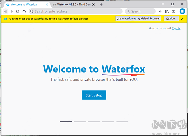Click the magnifier icon in address bar
188x136 pixels.
32,11
